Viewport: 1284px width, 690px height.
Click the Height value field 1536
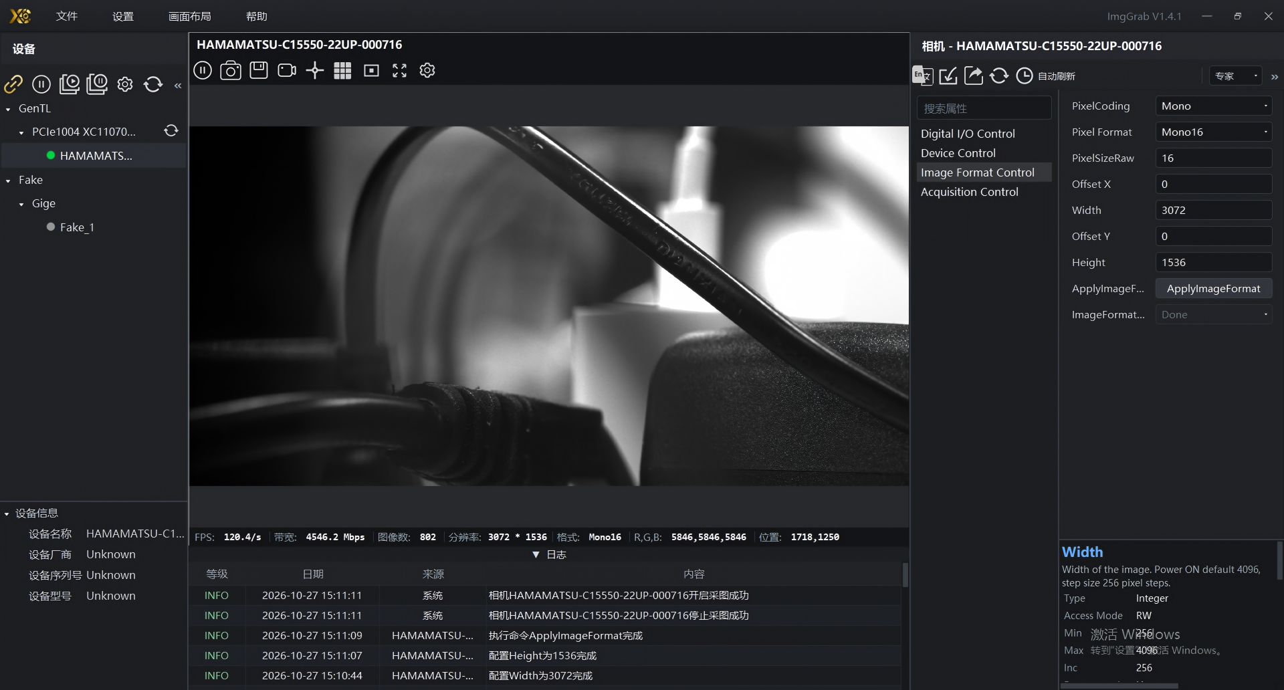(x=1214, y=262)
